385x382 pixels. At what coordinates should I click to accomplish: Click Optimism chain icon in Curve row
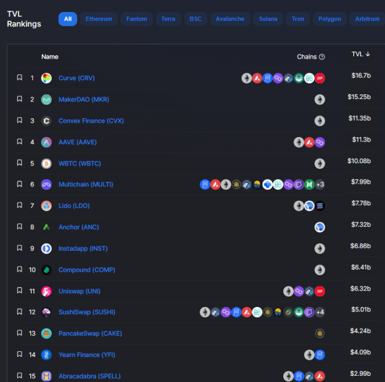coord(320,78)
